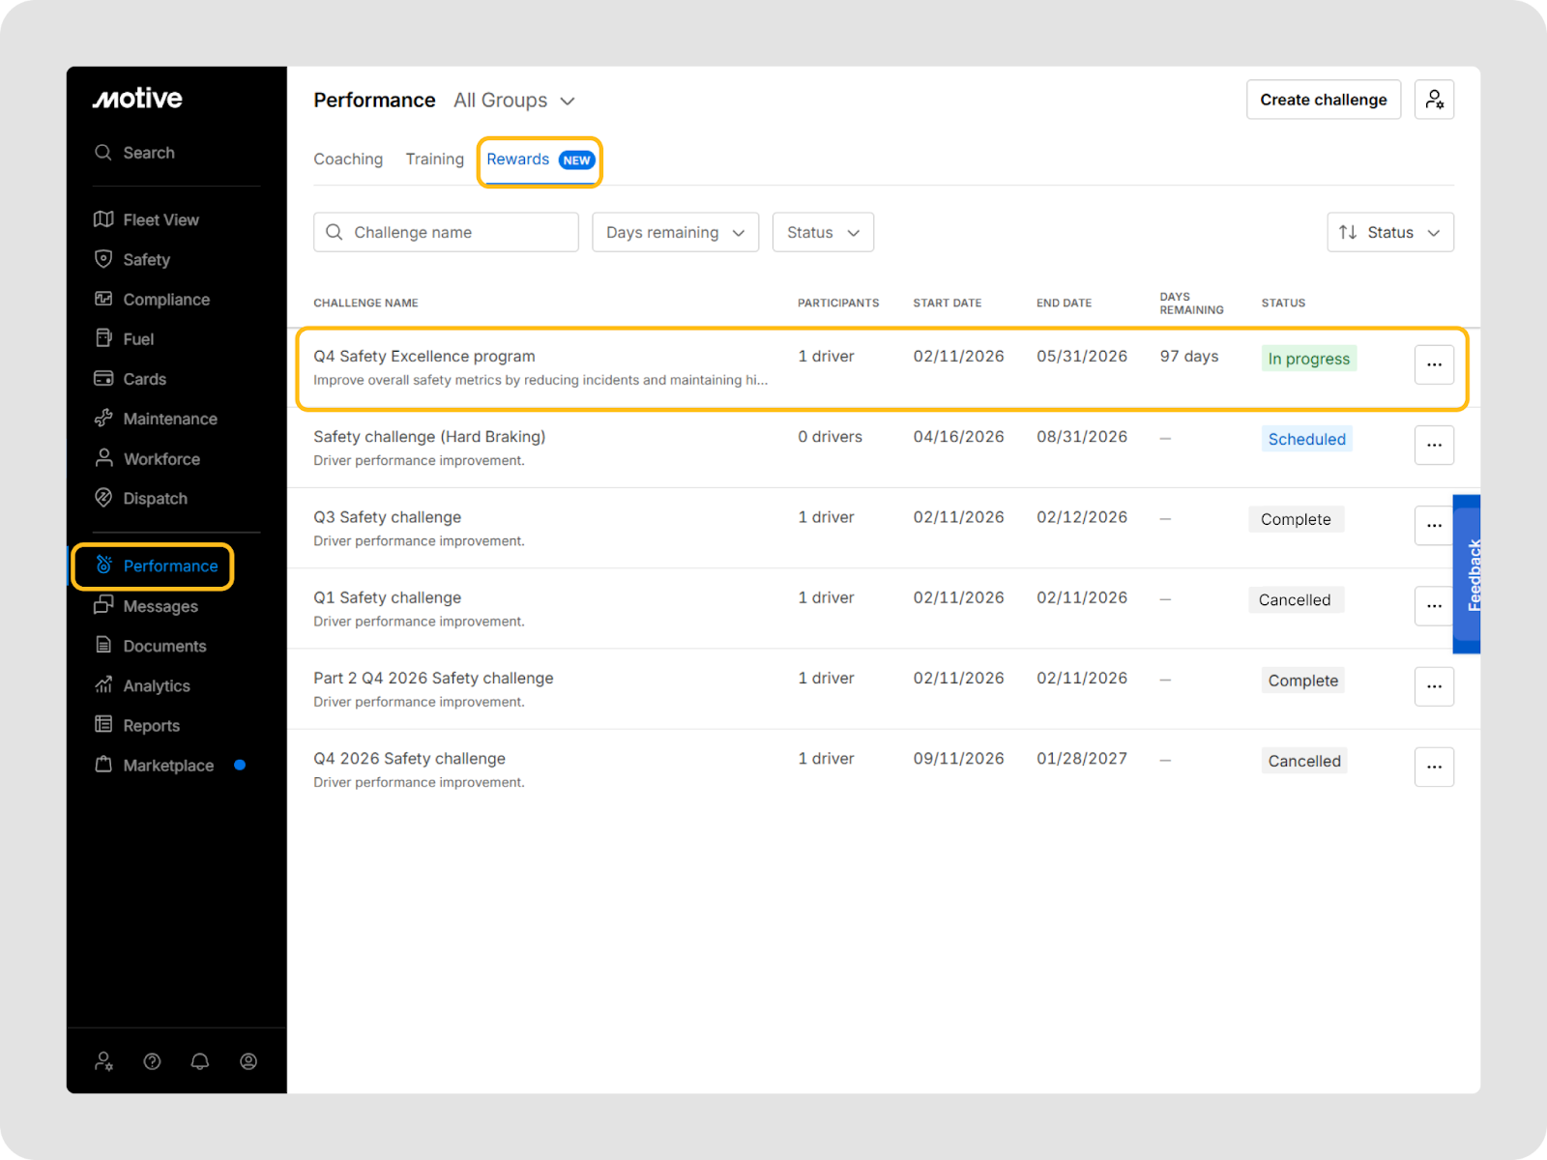Switch to the Training tab
This screenshot has height=1160, width=1547.
(434, 159)
